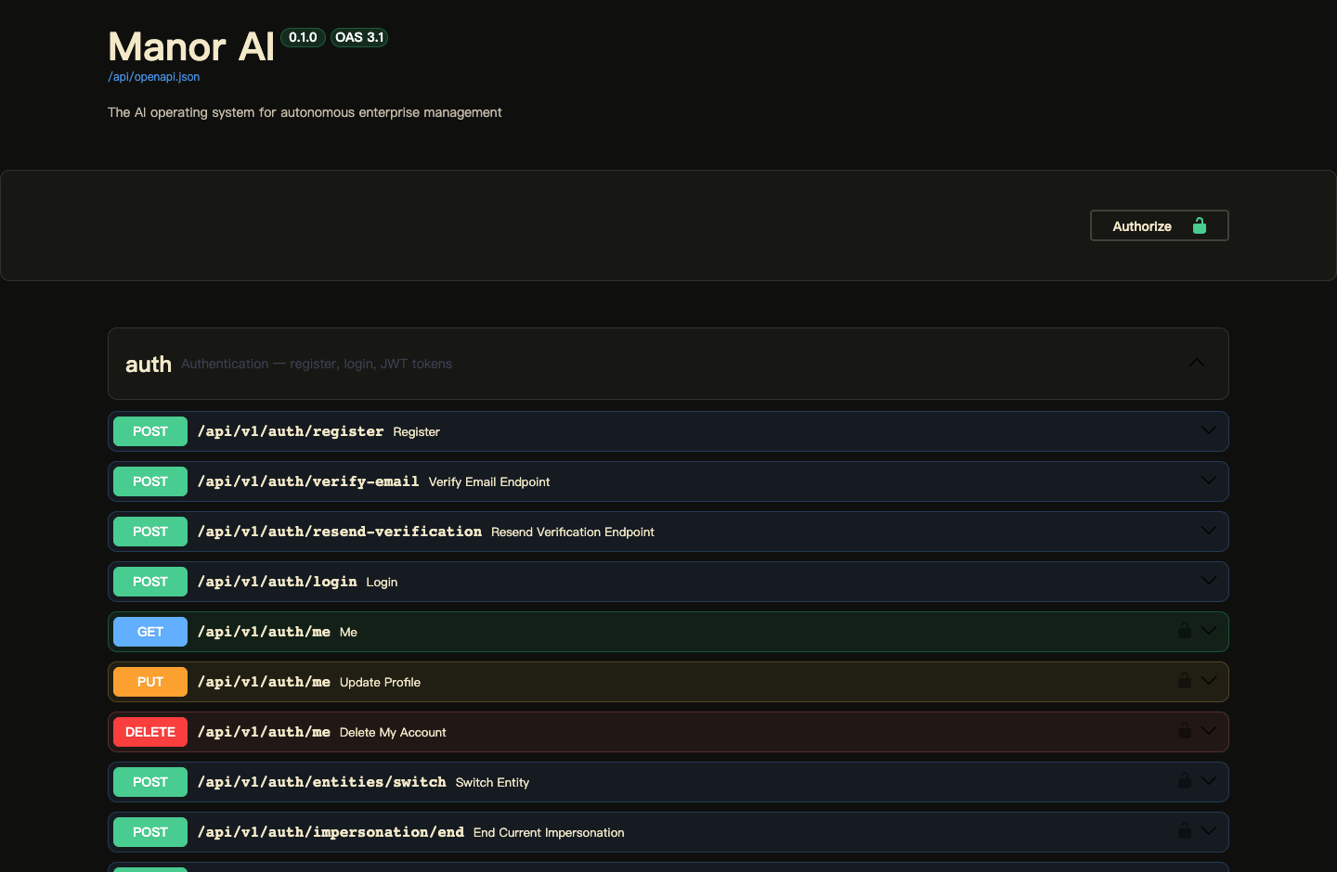Click the auth section title
The width and height of the screenshot is (1337, 872).
point(149,364)
